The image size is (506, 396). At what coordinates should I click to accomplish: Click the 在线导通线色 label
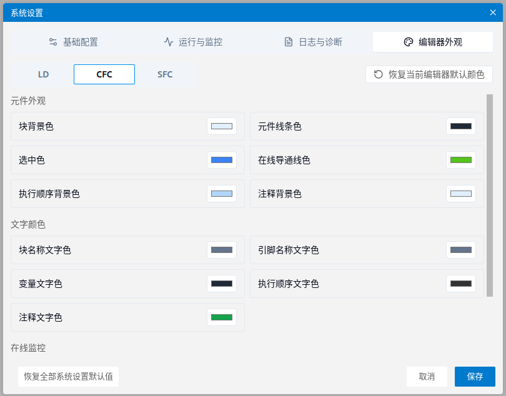[284, 160]
